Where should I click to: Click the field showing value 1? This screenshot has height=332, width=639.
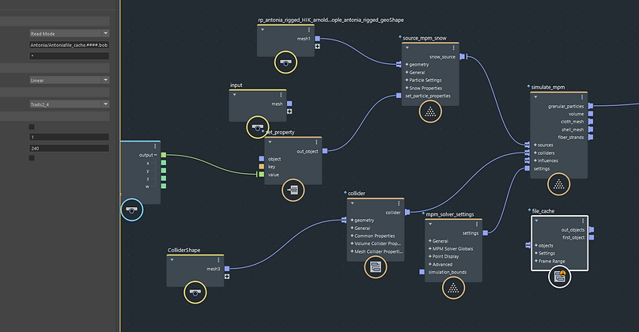click(70, 137)
